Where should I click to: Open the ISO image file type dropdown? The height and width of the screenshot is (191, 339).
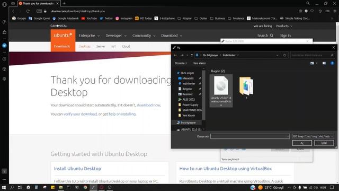tap(313, 136)
